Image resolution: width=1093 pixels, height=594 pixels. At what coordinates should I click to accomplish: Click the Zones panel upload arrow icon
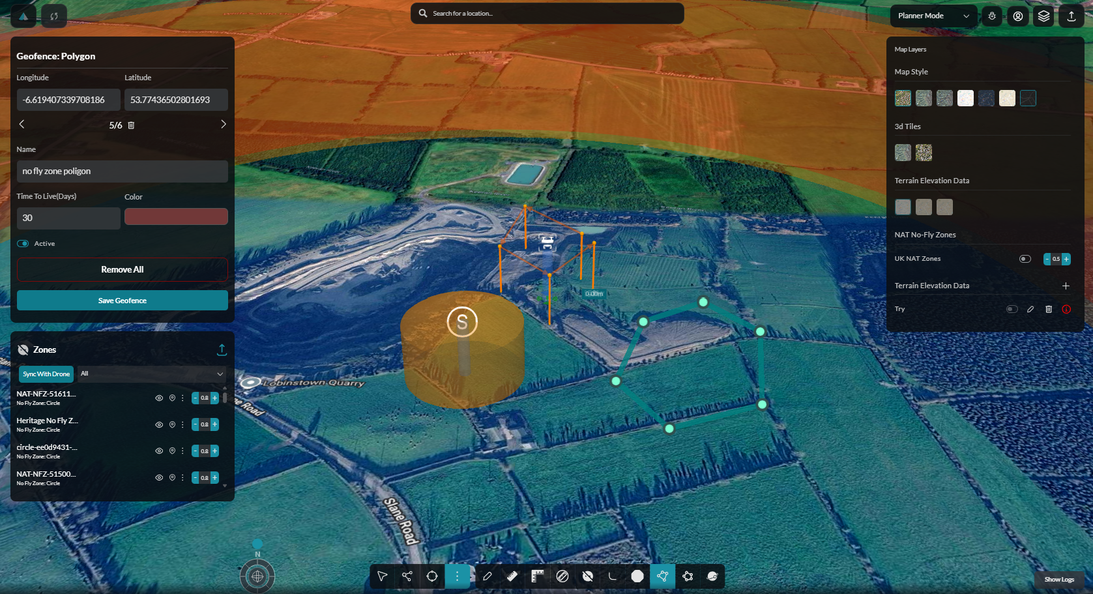(222, 350)
